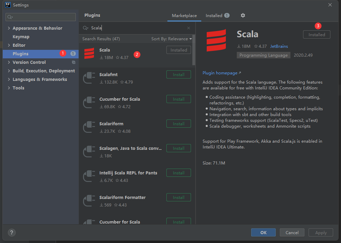Screen dimensions: 341x243
Task: Click the Scala logo in search results
Action: 89,54
